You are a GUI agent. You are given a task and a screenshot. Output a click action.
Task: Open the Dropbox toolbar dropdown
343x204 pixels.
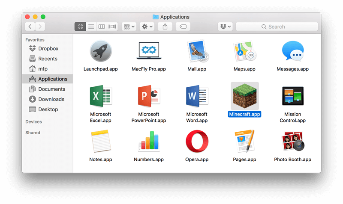(225, 27)
